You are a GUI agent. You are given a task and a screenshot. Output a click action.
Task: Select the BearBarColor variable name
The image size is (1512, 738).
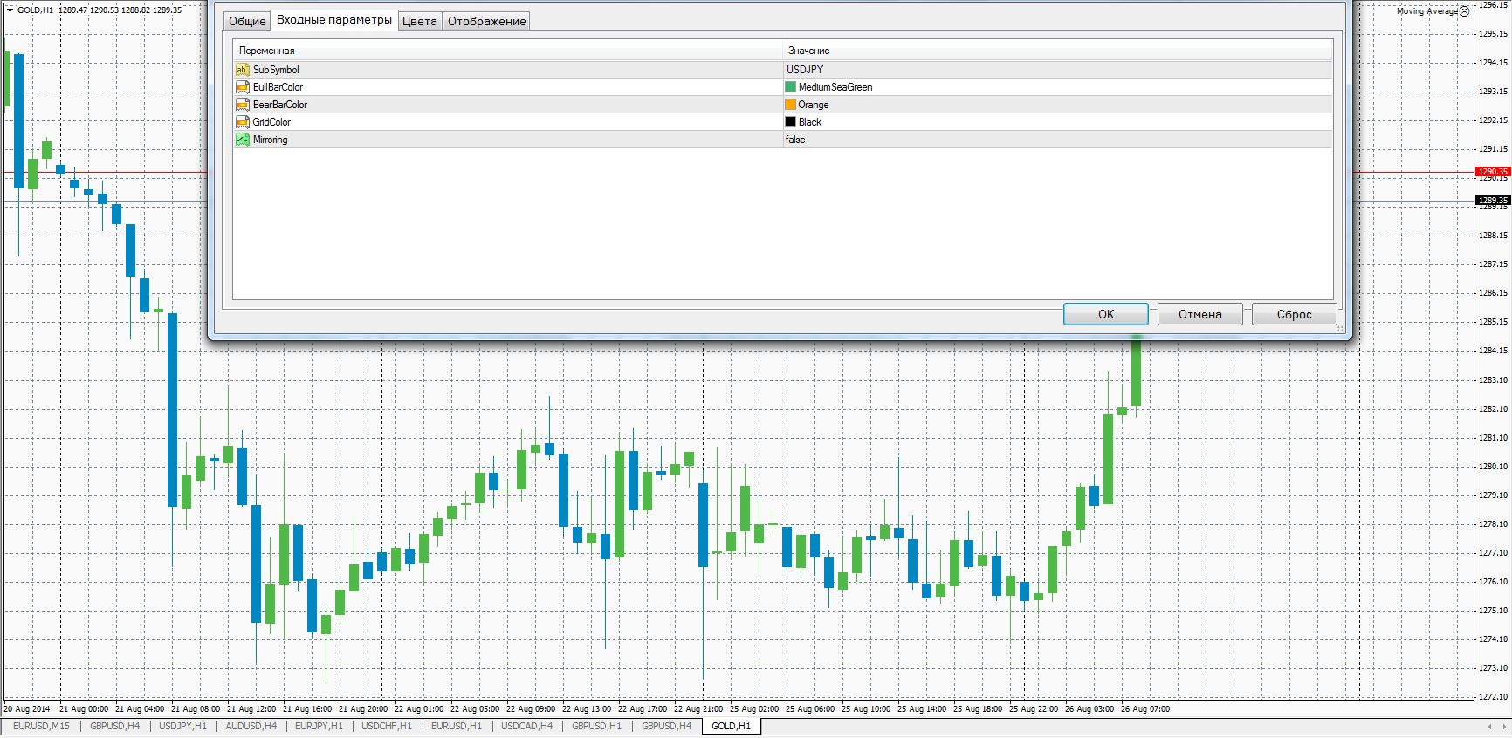pos(280,105)
